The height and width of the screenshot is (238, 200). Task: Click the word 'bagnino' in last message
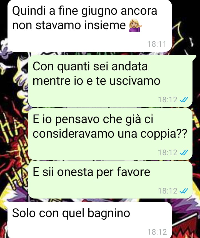pos(109,214)
